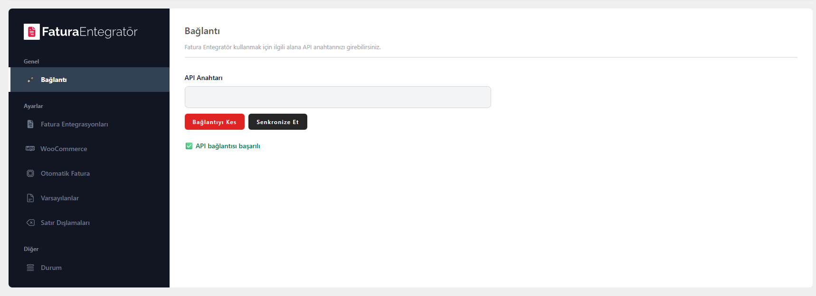
Task: Click the stacked rows icon beside Durum
Action: [30, 268]
